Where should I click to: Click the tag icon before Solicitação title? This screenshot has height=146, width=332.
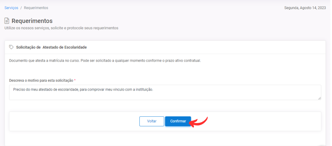pos(11,47)
